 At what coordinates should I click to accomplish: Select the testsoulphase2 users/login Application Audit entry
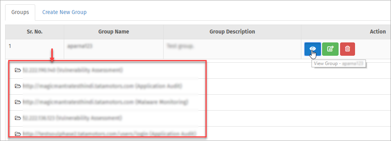click(x=109, y=134)
